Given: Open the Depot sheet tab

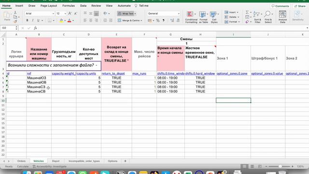Looking at the screenshot, I should pos(56,161).
